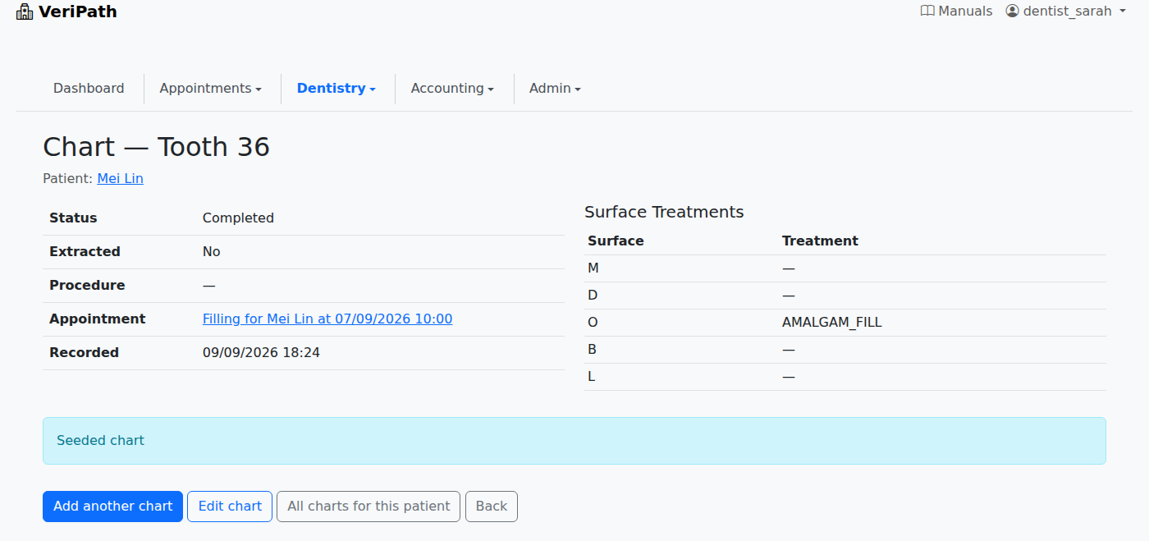Click surface O row label

[x=593, y=323]
